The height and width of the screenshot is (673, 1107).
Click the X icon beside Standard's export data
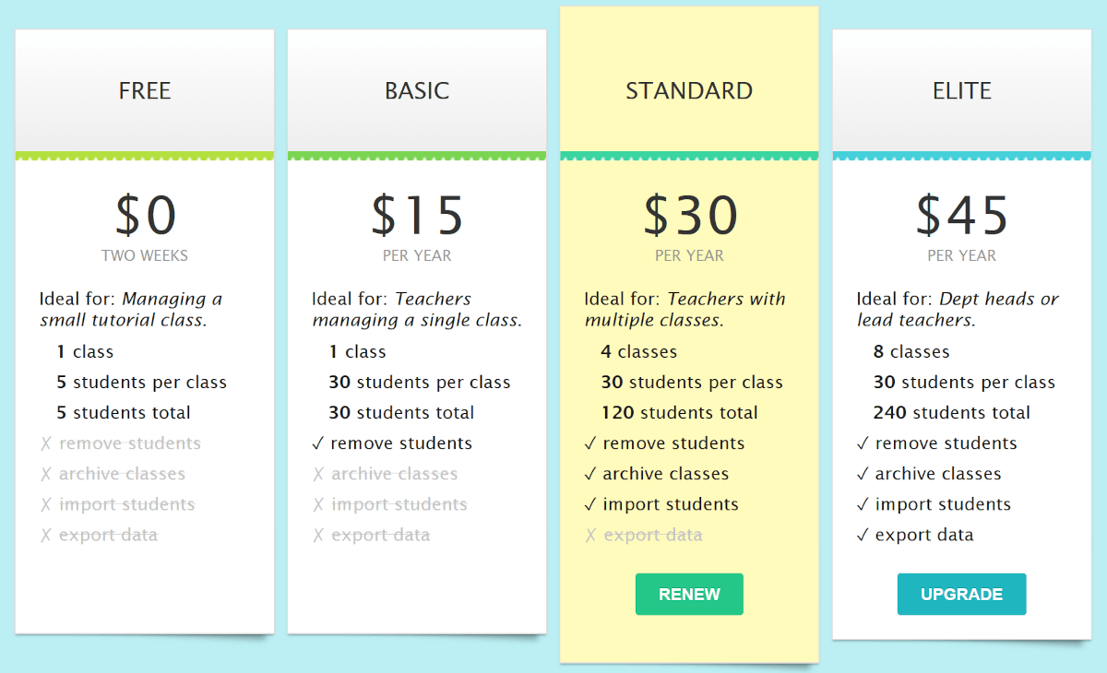(590, 536)
